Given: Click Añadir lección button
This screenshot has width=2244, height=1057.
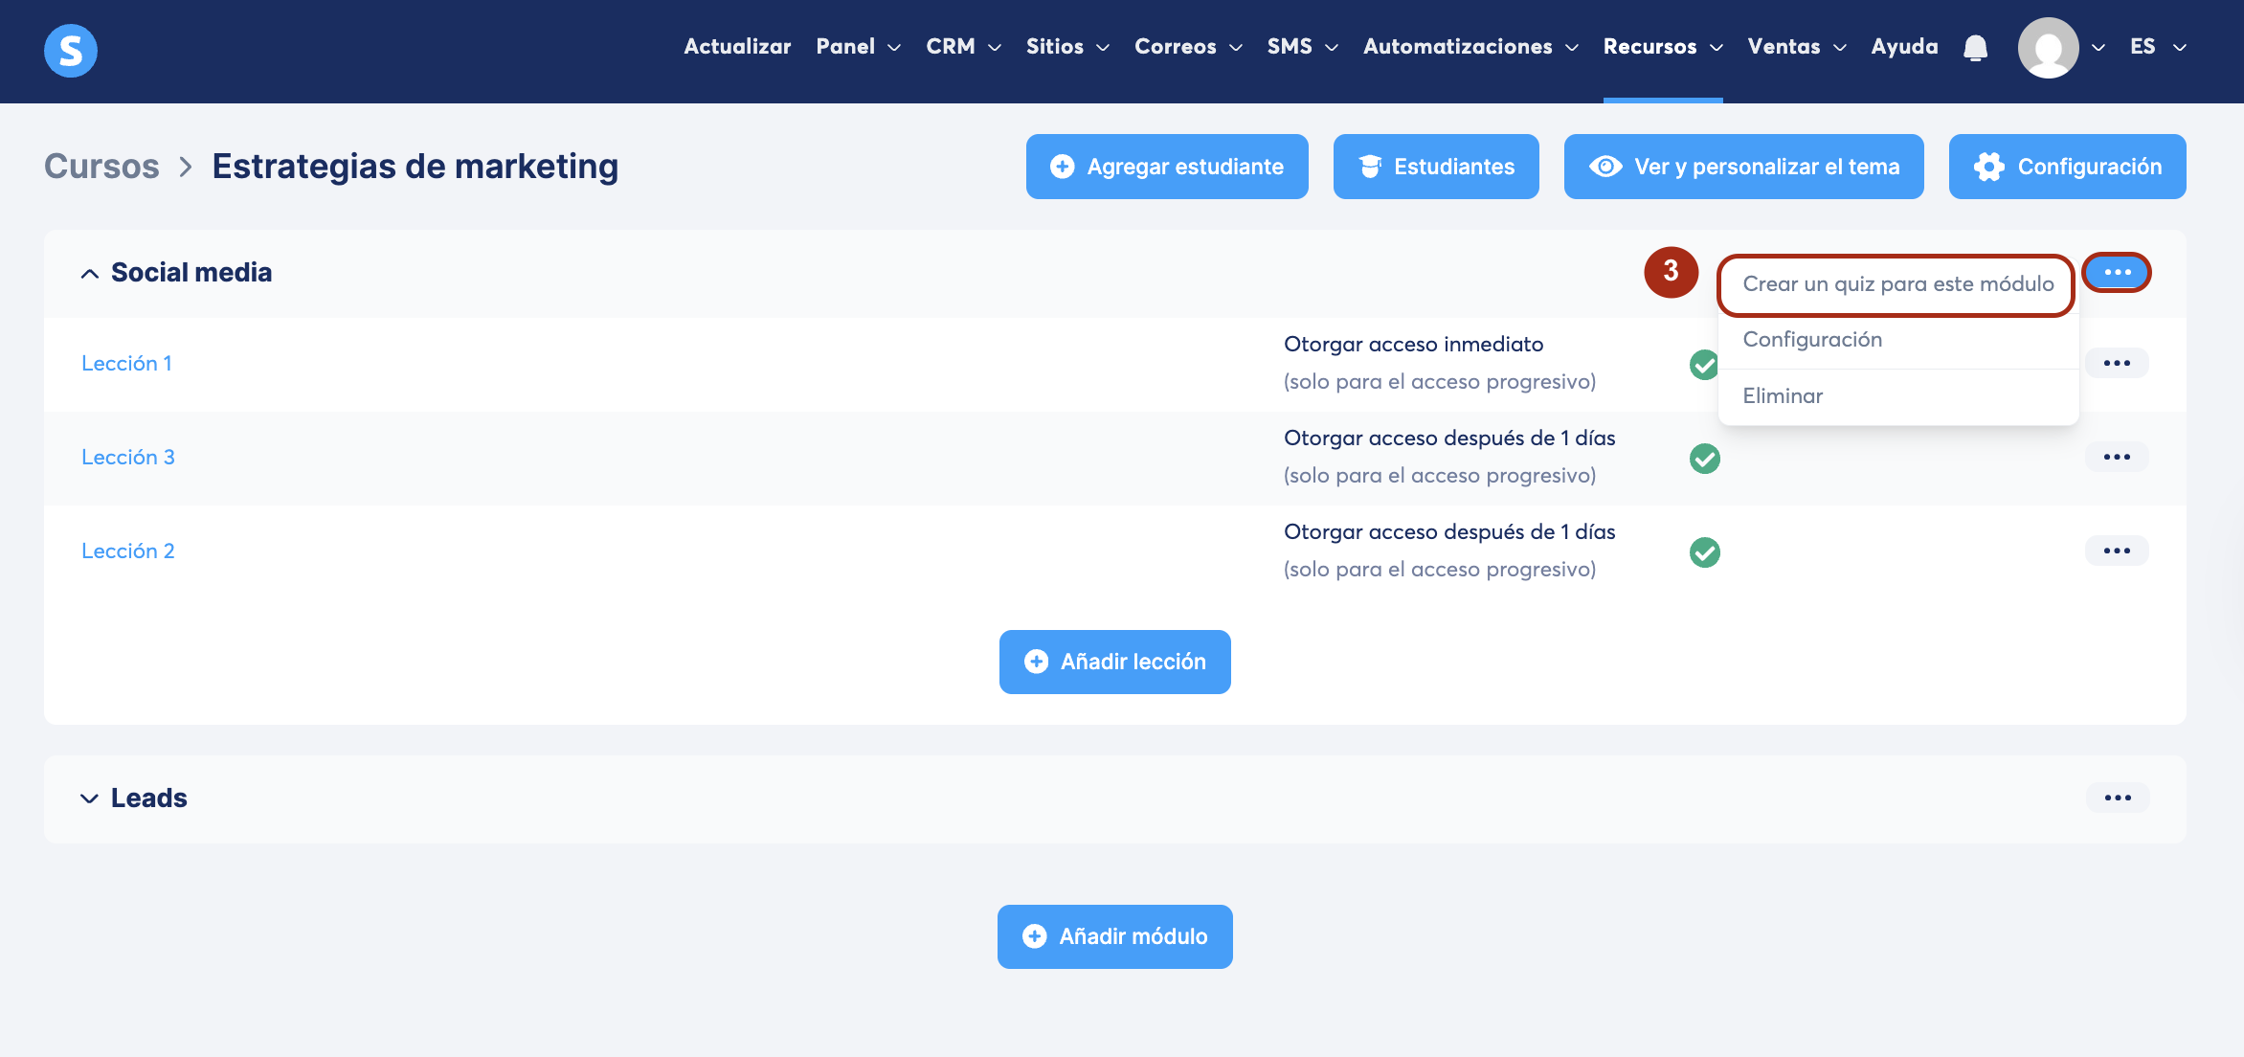Looking at the screenshot, I should click(1114, 662).
